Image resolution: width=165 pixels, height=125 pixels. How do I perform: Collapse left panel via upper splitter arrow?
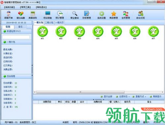click(32, 65)
